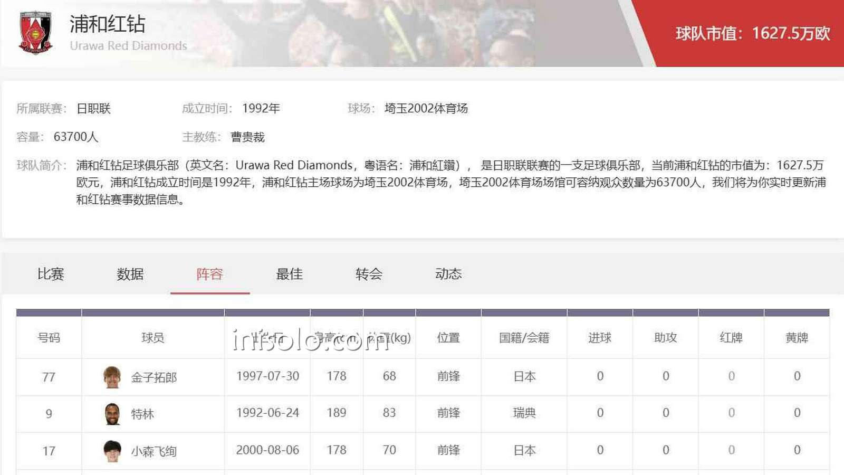Click the Urawa Red Diamonds club crest
844x475 pixels.
[x=36, y=33]
